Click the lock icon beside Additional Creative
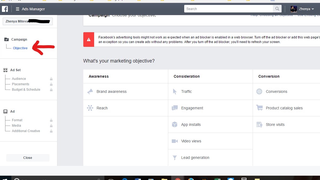 pyautogui.click(x=51, y=131)
